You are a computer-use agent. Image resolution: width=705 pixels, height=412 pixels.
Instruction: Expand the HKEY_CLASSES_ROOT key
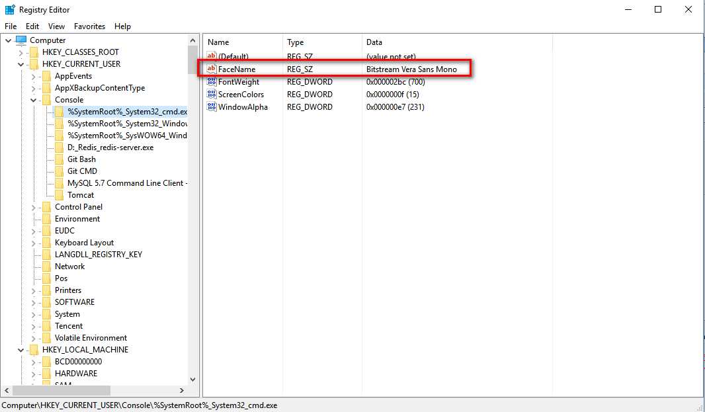point(21,52)
